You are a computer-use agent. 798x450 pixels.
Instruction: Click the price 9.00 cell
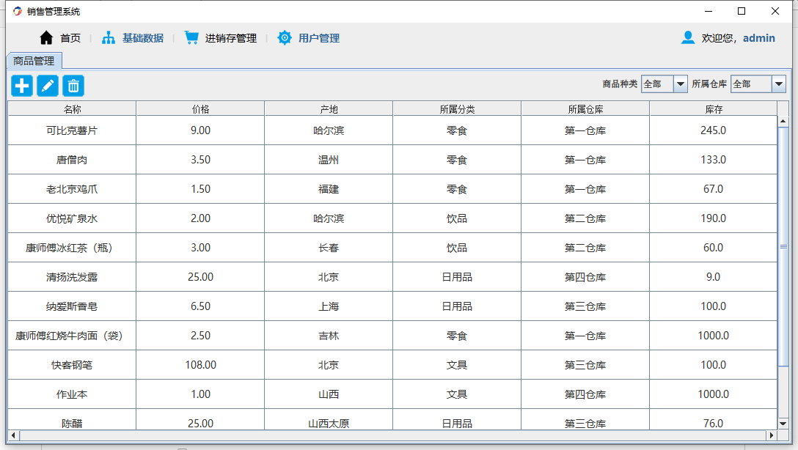[x=200, y=130]
